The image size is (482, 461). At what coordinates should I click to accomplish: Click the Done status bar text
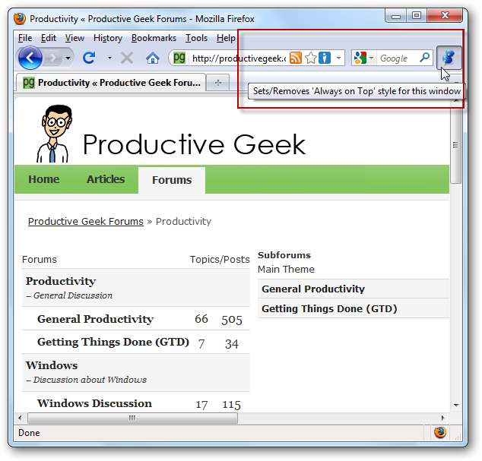pyautogui.click(x=29, y=433)
